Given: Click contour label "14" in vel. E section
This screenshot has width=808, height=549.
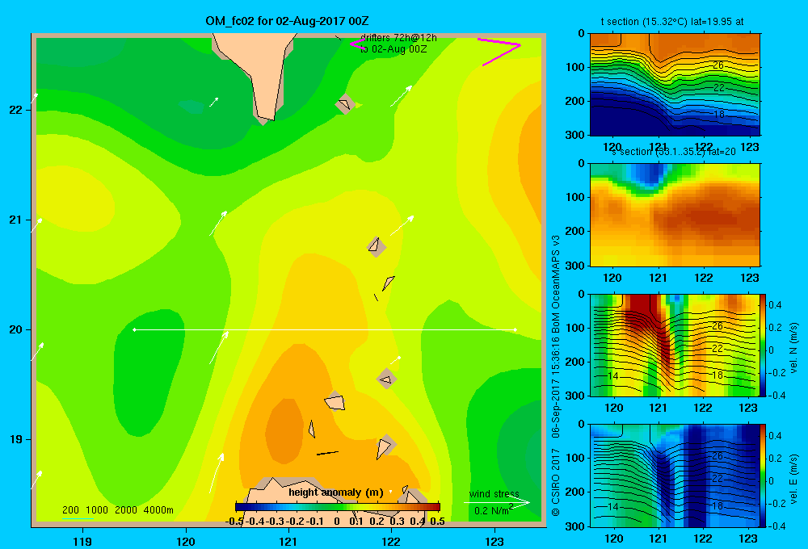Looking at the screenshot, I should tap(612, 507).
